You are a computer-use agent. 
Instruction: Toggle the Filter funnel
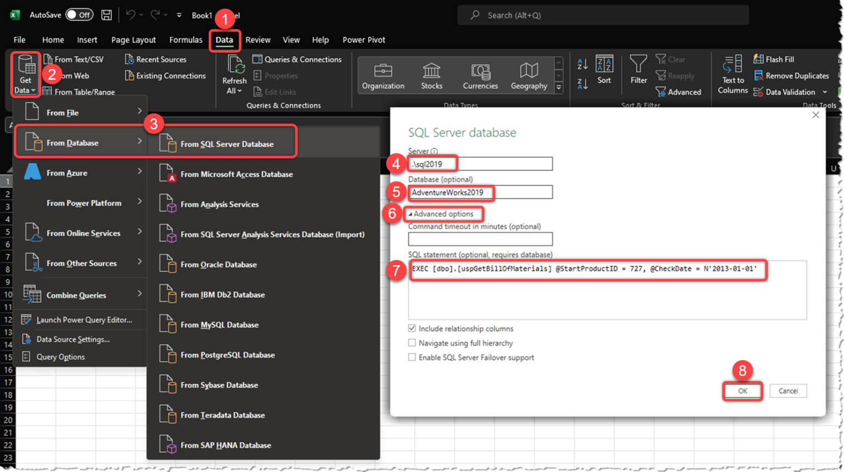click(638, 70)
